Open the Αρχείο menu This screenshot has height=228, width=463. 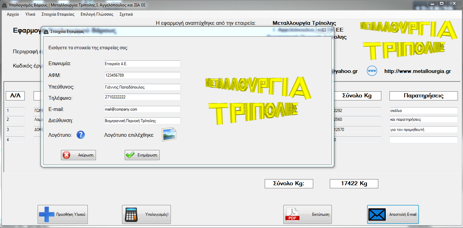[13, 14]
